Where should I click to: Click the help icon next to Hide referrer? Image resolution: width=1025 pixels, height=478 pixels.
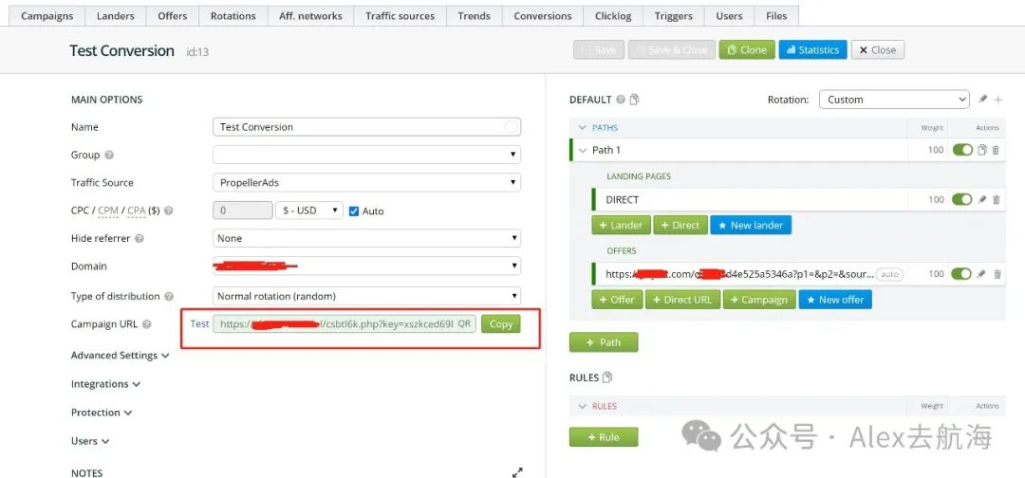[139, 238]
